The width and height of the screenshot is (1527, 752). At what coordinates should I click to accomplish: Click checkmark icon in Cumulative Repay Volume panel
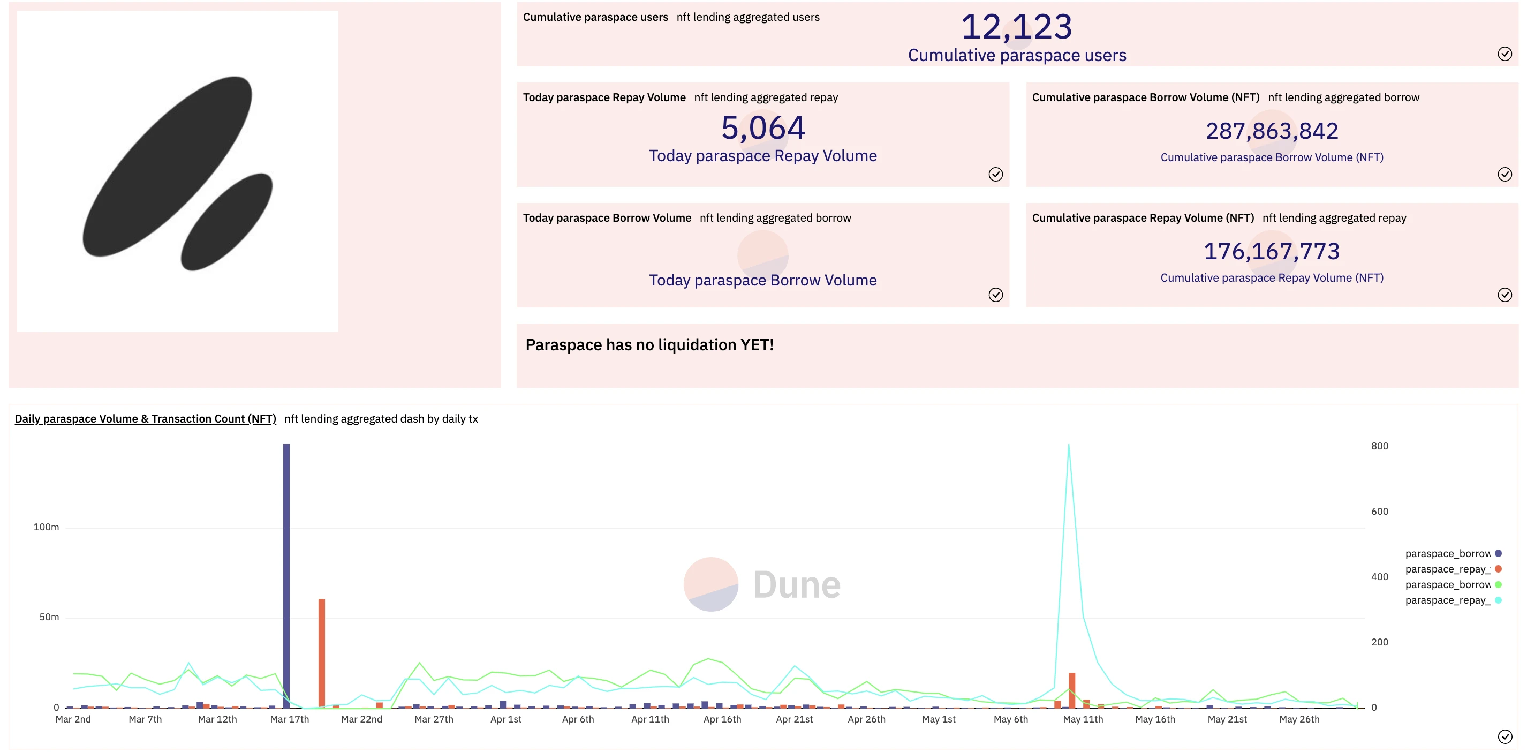1505,295
